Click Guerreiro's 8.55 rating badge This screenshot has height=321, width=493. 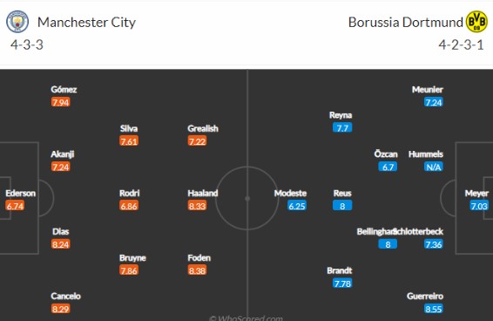click(433, 309)
